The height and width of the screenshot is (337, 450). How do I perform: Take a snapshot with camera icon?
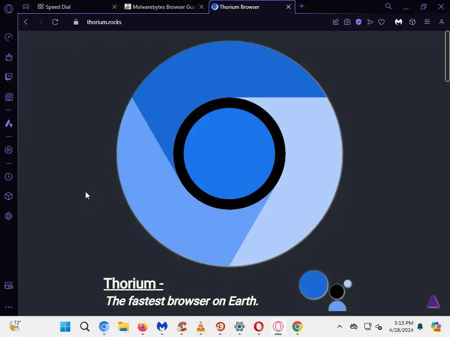tap(347, 22)
